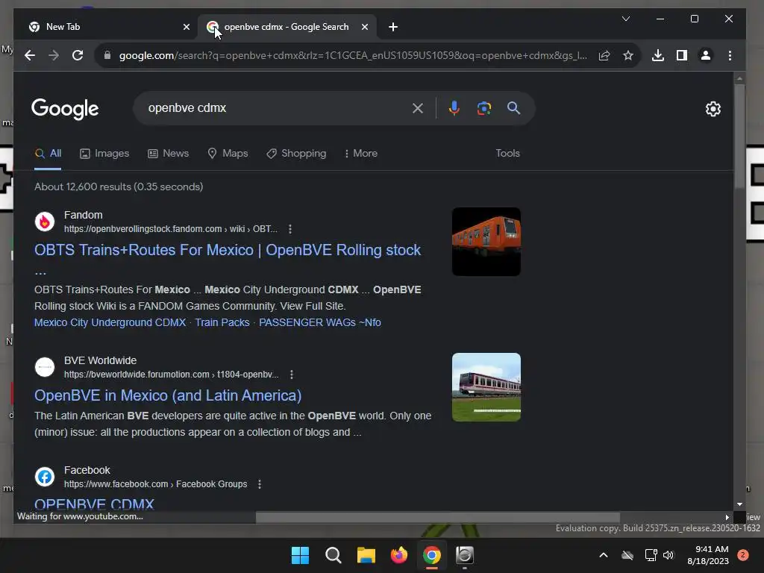Image resolution: width=764 pixels, height=573 pixels.
Task: Open Mexico City Underground CDMX sublink
Action: (110, 322)
